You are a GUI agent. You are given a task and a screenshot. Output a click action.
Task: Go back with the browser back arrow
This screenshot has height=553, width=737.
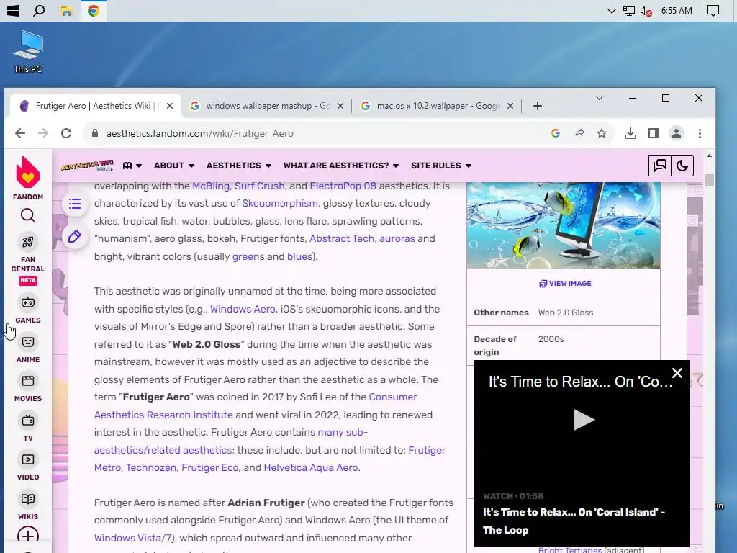pos(20,133)
